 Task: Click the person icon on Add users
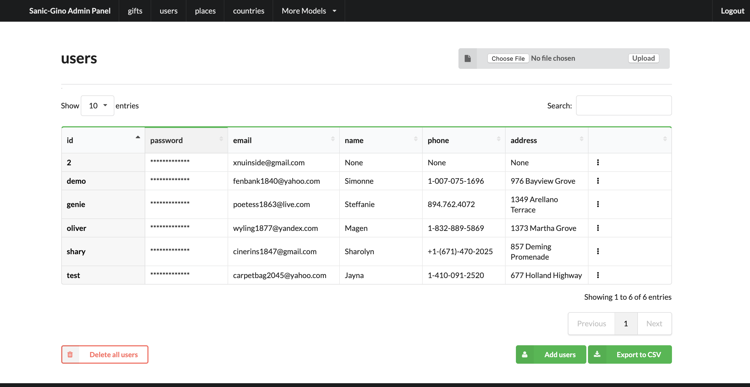pyautogui.click(x=525, y=354)
